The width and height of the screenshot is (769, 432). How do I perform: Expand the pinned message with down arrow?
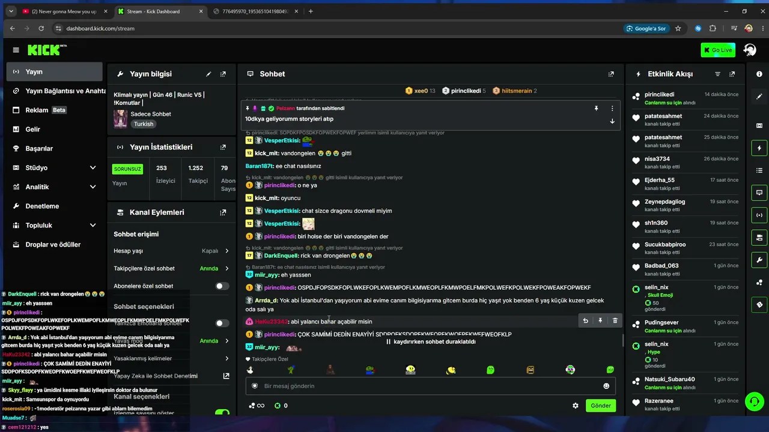[612, 121]
